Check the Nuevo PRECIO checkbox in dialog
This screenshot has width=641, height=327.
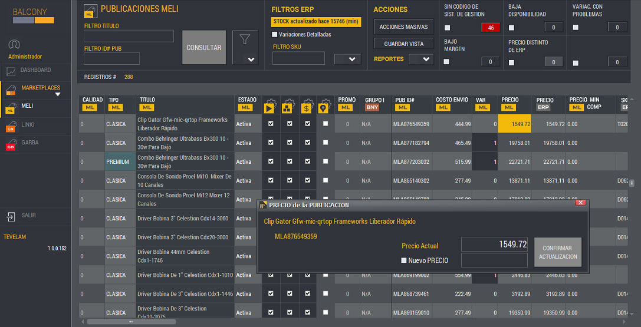pyautogui.click(x=404, y=260)
